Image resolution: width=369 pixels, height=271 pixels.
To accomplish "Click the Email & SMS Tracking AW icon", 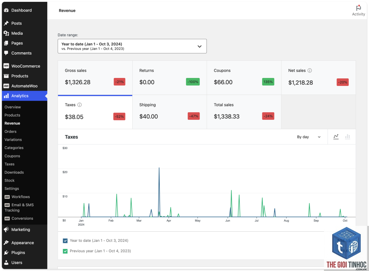I will coord(7,205).
